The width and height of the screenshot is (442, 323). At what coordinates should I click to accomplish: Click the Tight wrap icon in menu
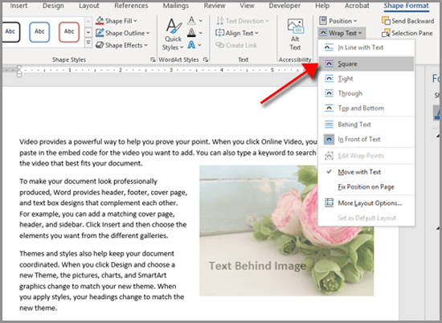(329, 79)
